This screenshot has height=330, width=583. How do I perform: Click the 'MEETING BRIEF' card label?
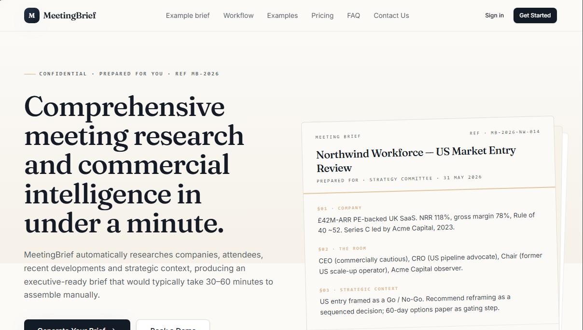[338, 137]
